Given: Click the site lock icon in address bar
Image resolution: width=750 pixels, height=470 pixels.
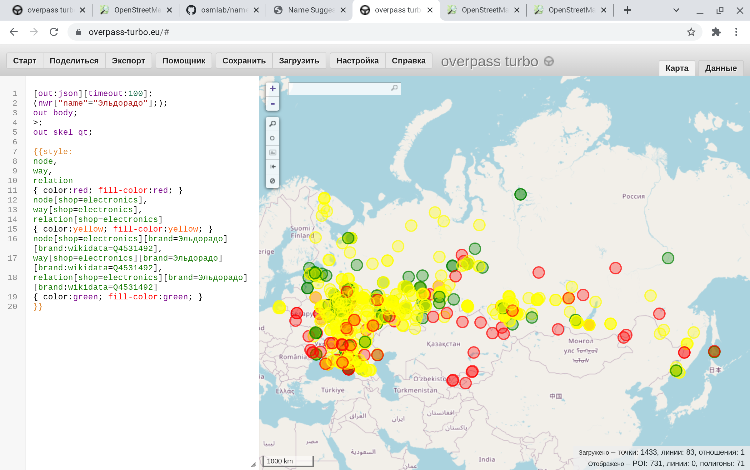Looking at the screenshot, I should (79, 32).
